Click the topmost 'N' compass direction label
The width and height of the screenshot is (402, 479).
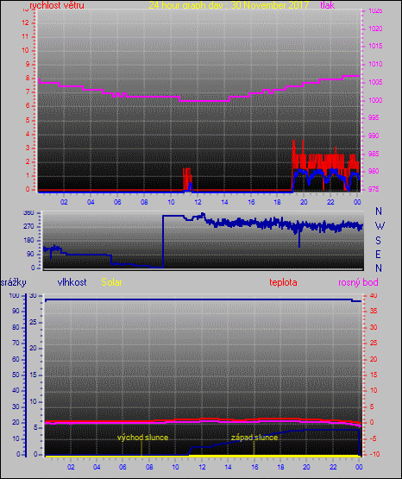379,211
